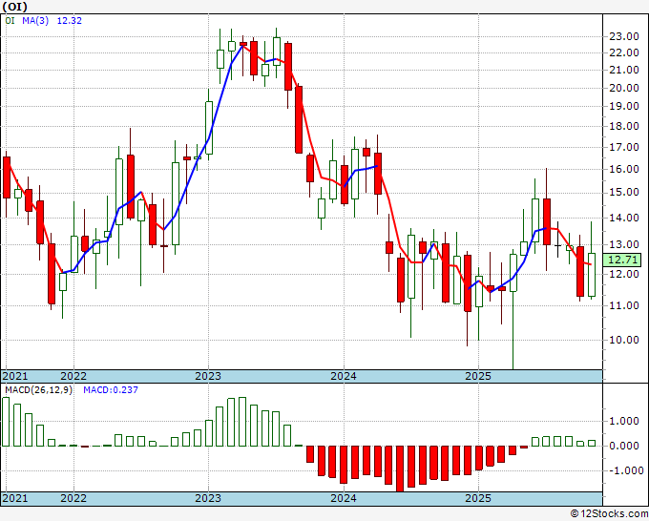The width and height of the screenshot is (649, 521).
Task: Click 2025 on the price chart time axis
Action: pyautogui.click(x=478, y=376)
